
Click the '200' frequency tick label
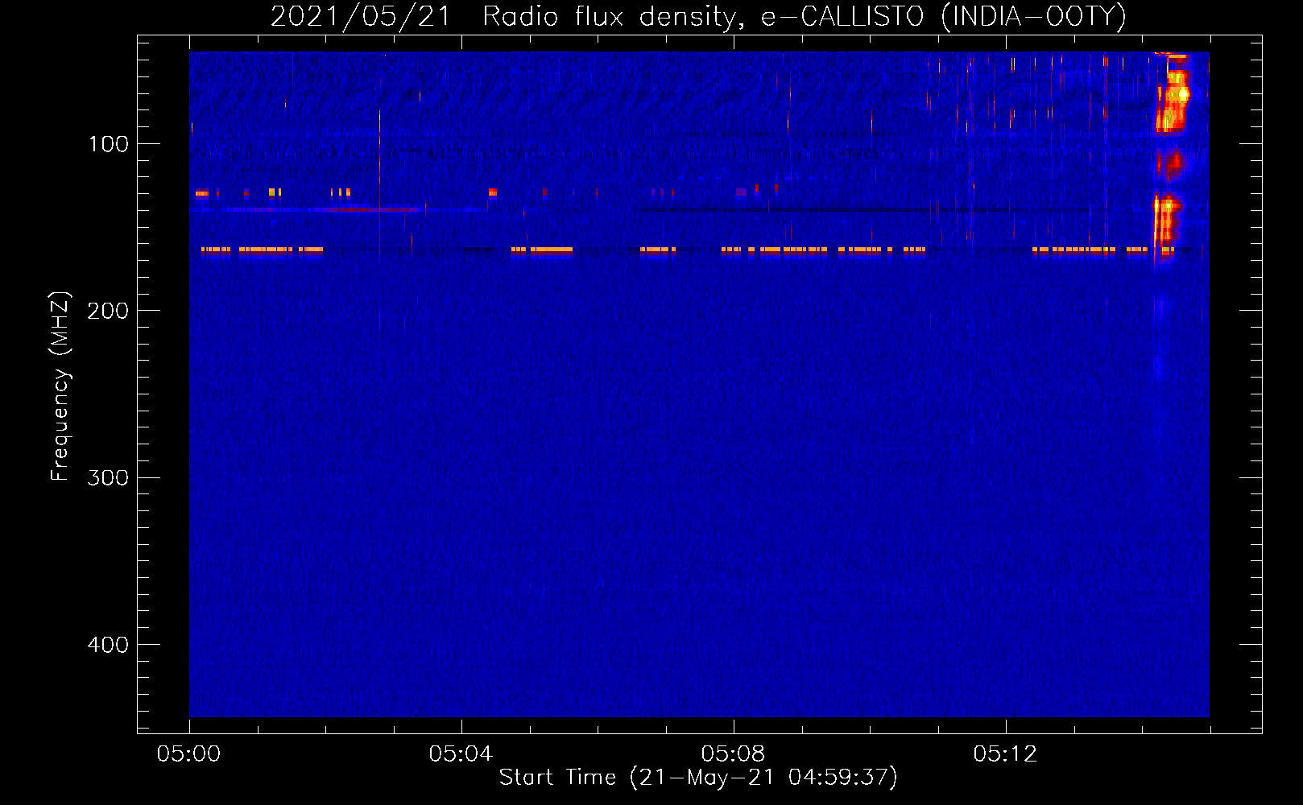(108, 311)
